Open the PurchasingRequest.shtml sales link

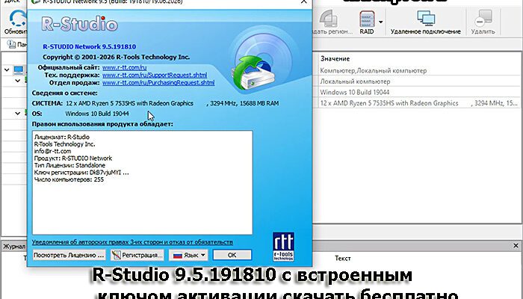point(158,83)
